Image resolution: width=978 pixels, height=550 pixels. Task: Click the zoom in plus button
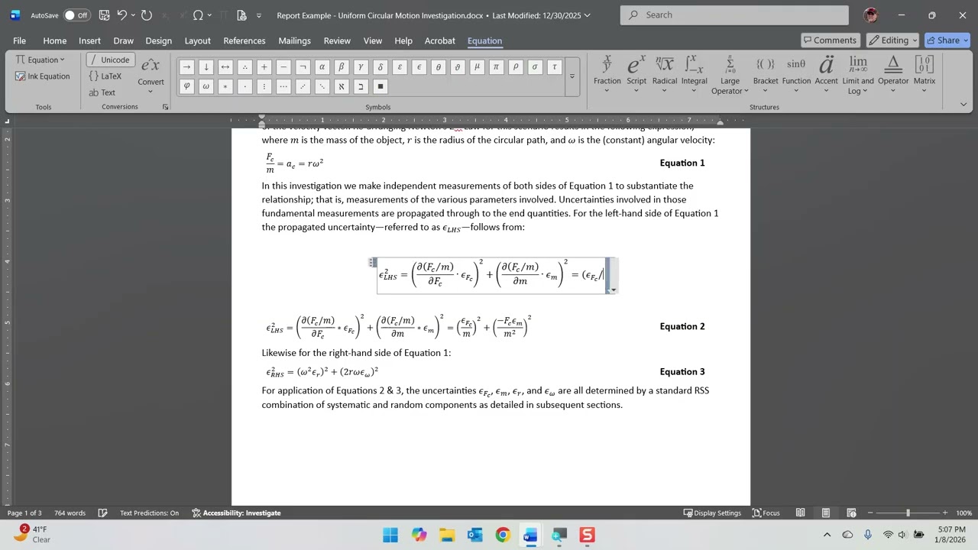pos(945,513)
